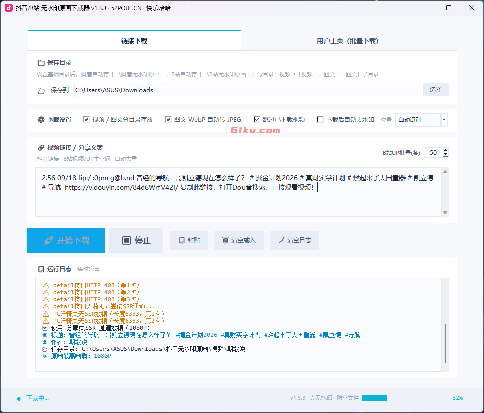This screenshot has width=484, height=413.
Task: Click the 粘贴 button
Action: (x=189, y=240)
